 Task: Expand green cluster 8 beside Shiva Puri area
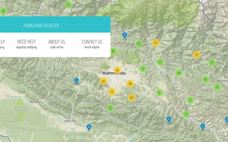pyautogui.click(x=113, y=51)
